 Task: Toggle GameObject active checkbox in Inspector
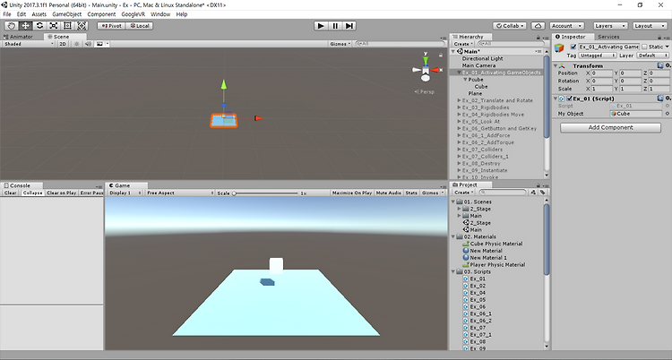[573, 47]
